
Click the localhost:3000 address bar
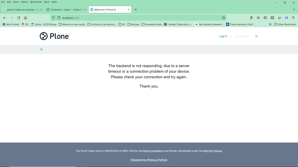point(138,18)
